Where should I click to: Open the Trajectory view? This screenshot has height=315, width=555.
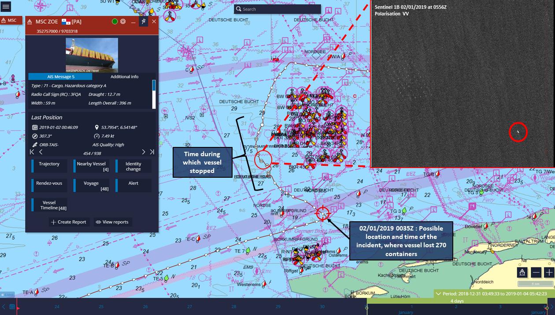[x=49, y=166]
